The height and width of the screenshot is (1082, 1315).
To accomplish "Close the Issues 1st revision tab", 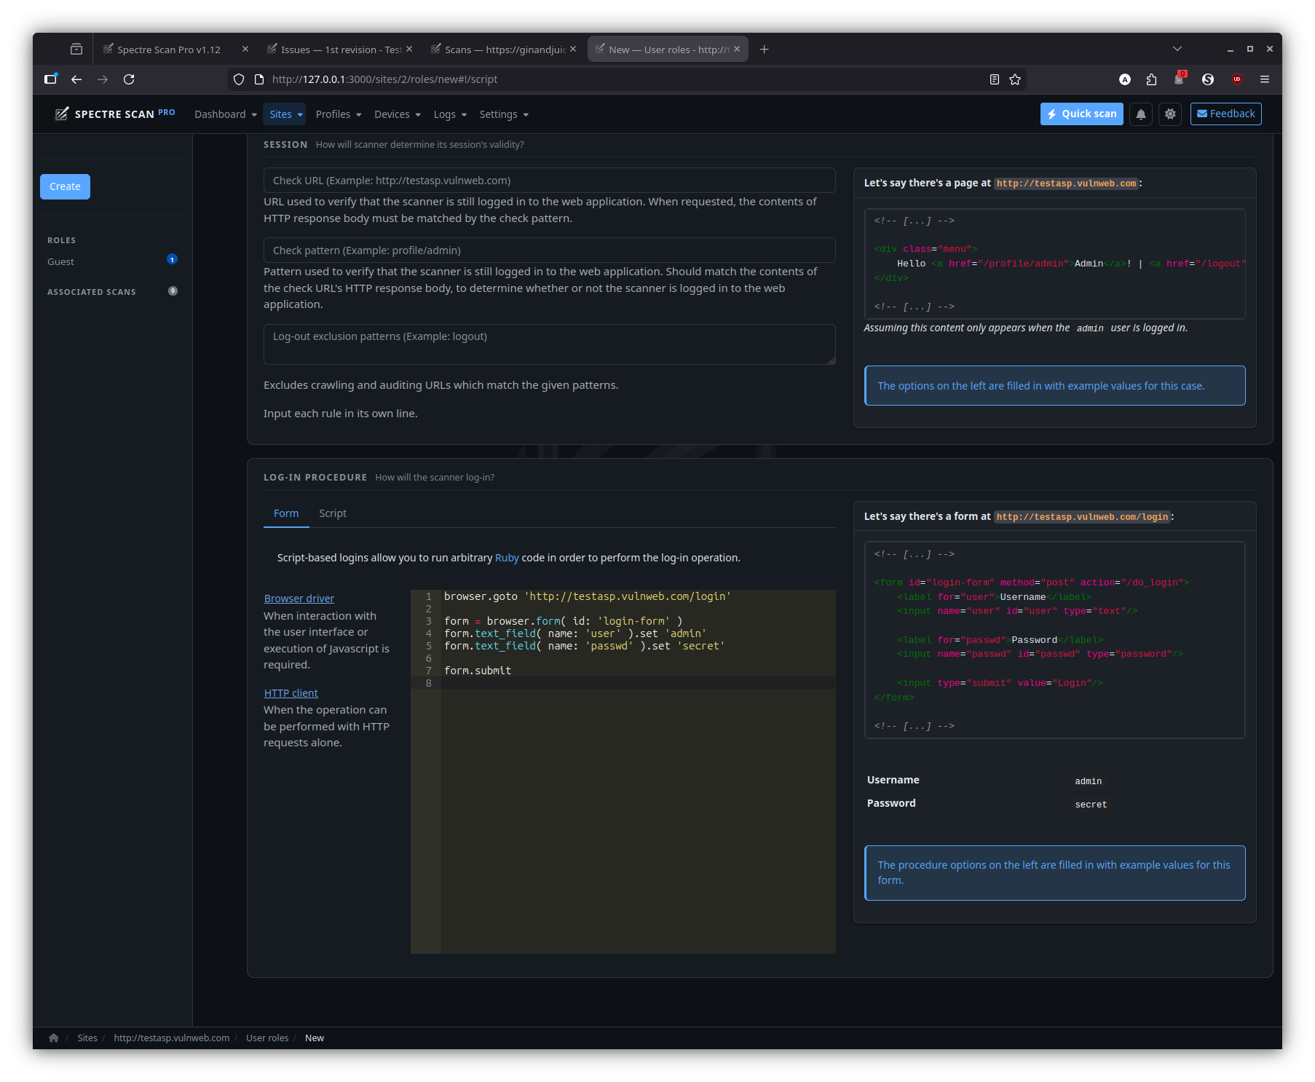I will (x=409, y=49).
